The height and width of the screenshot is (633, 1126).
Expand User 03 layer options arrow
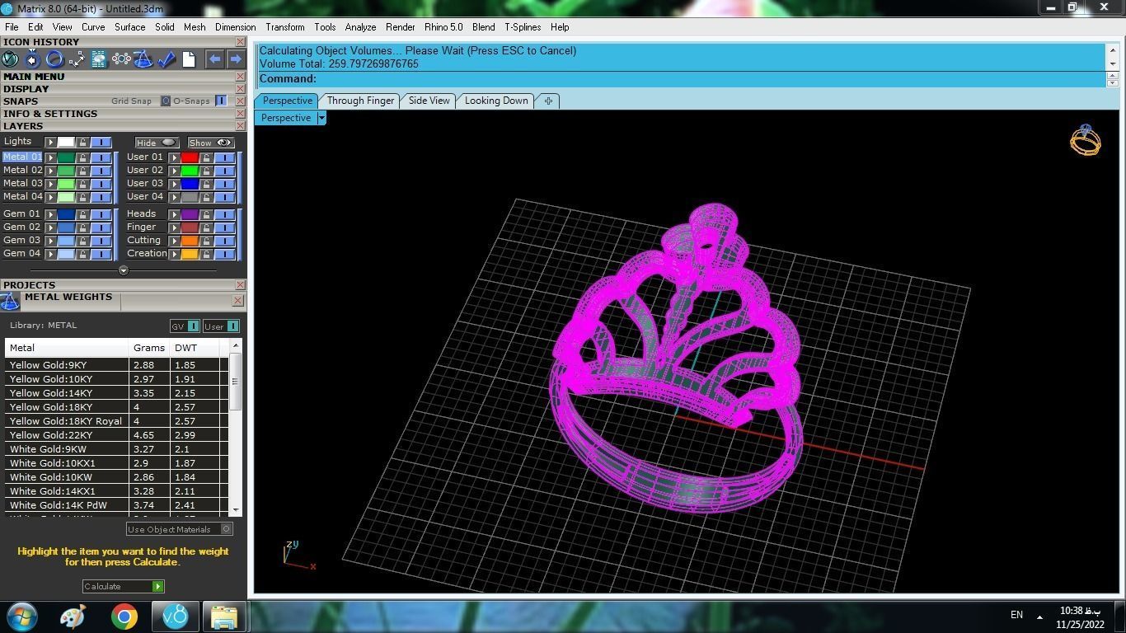click(174, 184)
